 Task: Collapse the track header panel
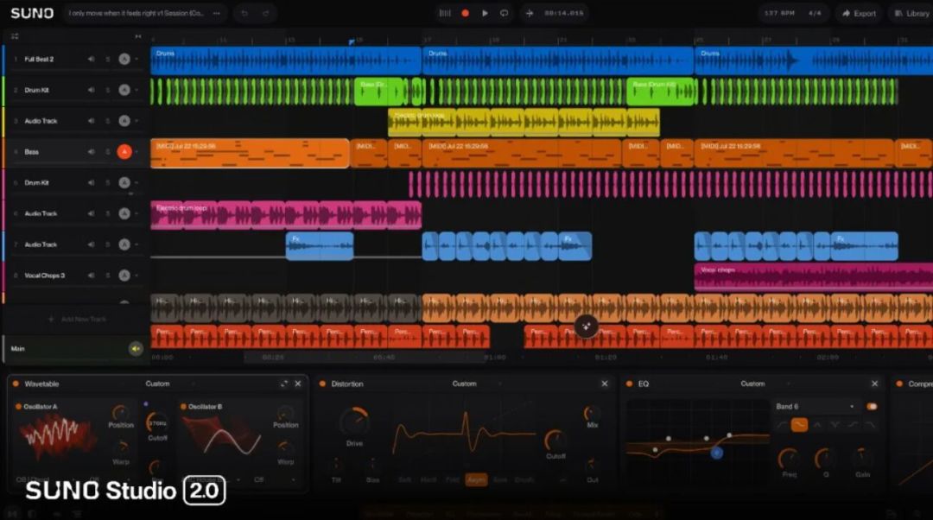pos(138,36)
